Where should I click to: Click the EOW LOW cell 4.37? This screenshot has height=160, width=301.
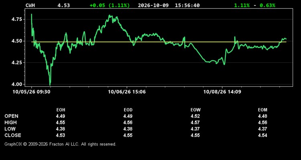[x=195, y=129]
